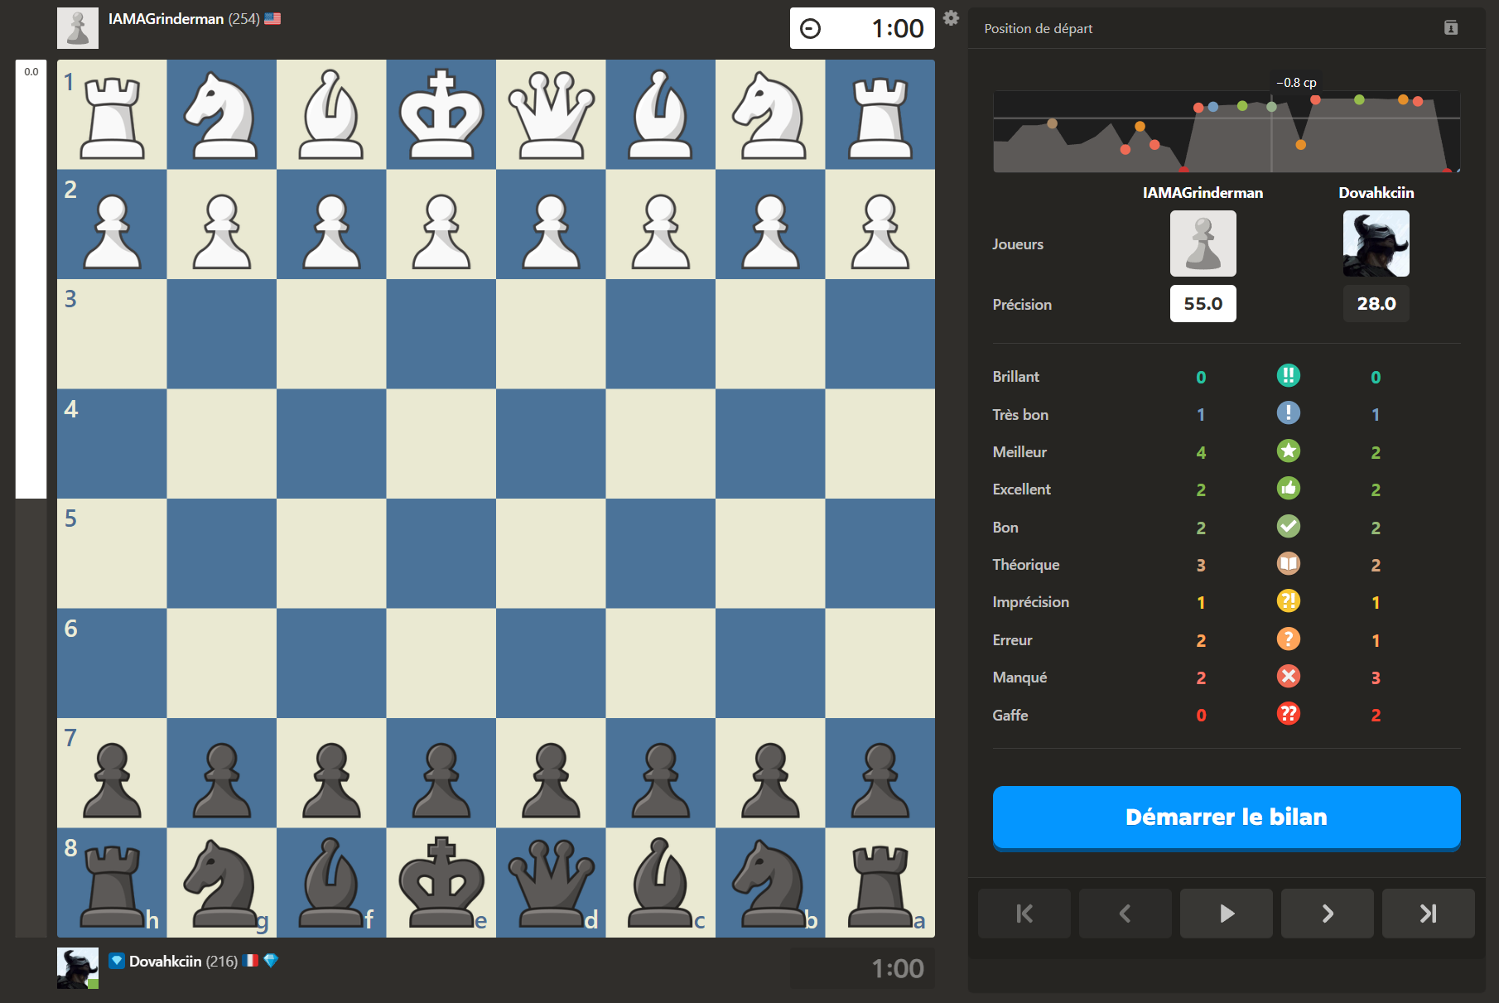The height and width of the screenshot is (1003, 1499).
Task: Open IAMAGrinderman profile name at top
Action: [166, 19]
